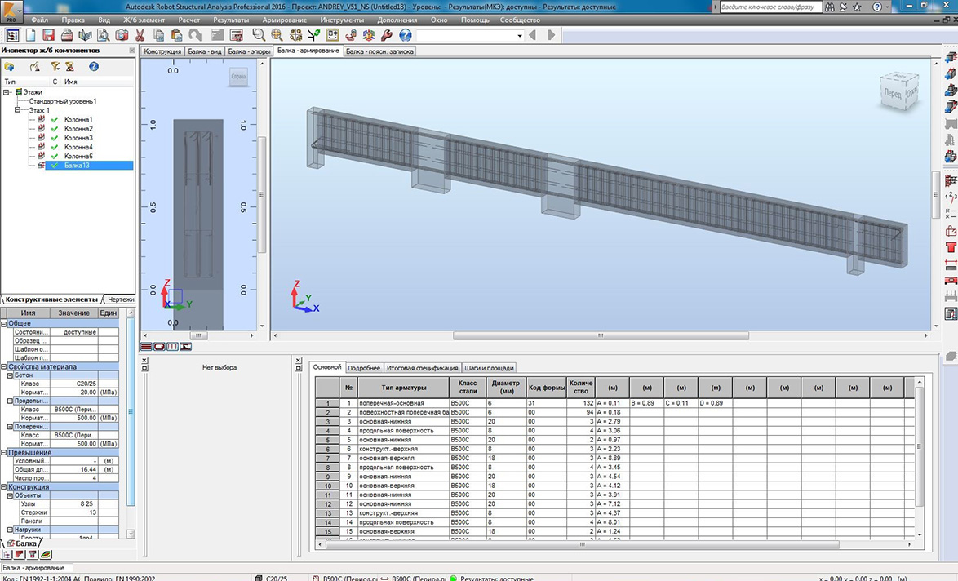
Task: Click the Copy icon in the toolbar
Action: coord(159,35)
